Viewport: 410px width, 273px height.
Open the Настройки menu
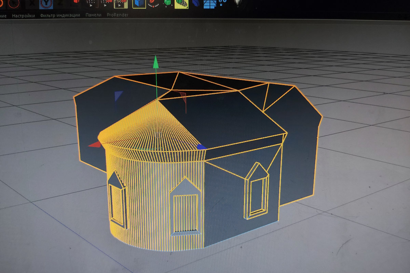(23, 15)
